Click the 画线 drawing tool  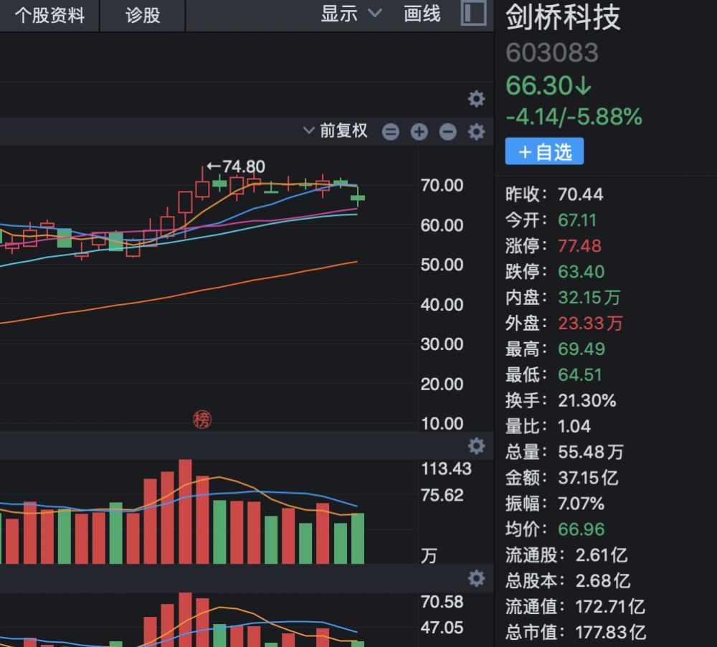(422, 14)
